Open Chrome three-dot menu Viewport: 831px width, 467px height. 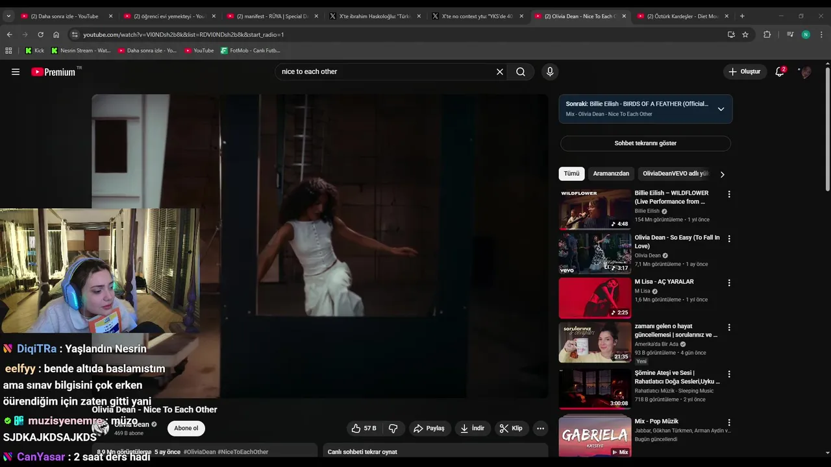coord(821,34)
